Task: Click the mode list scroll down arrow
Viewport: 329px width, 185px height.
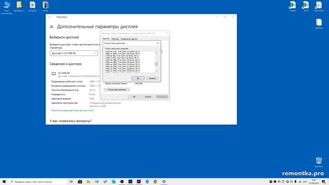Action: click(156, 71)
